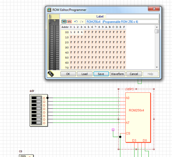Click the undo arrow icon
The width and height of the screenshot is (172, 157).
click(x=76, y=22)
